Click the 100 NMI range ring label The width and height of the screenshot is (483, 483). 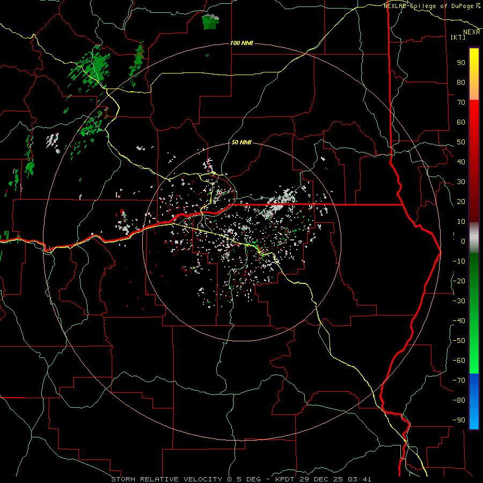[241, 43]
